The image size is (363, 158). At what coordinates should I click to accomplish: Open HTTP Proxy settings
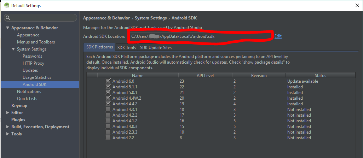click(33, 63)
